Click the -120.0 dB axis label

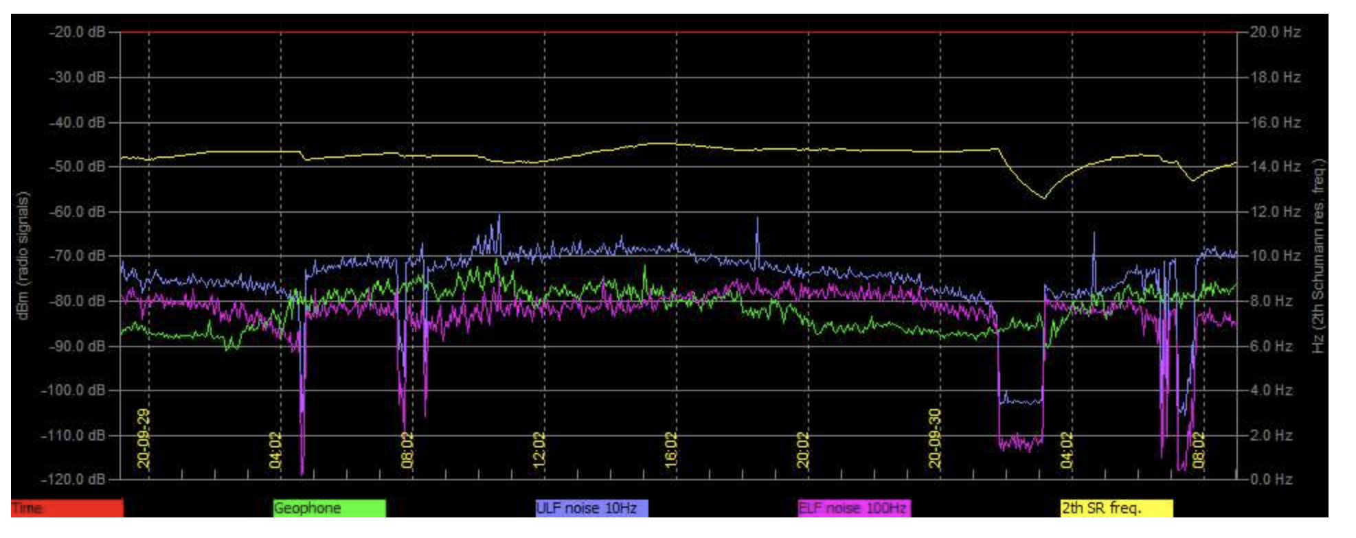pyautogui.click(x=74, y=479)
